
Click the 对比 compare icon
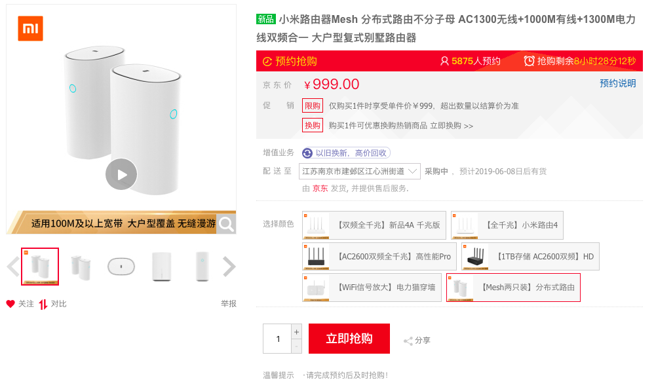pos(43,304)
